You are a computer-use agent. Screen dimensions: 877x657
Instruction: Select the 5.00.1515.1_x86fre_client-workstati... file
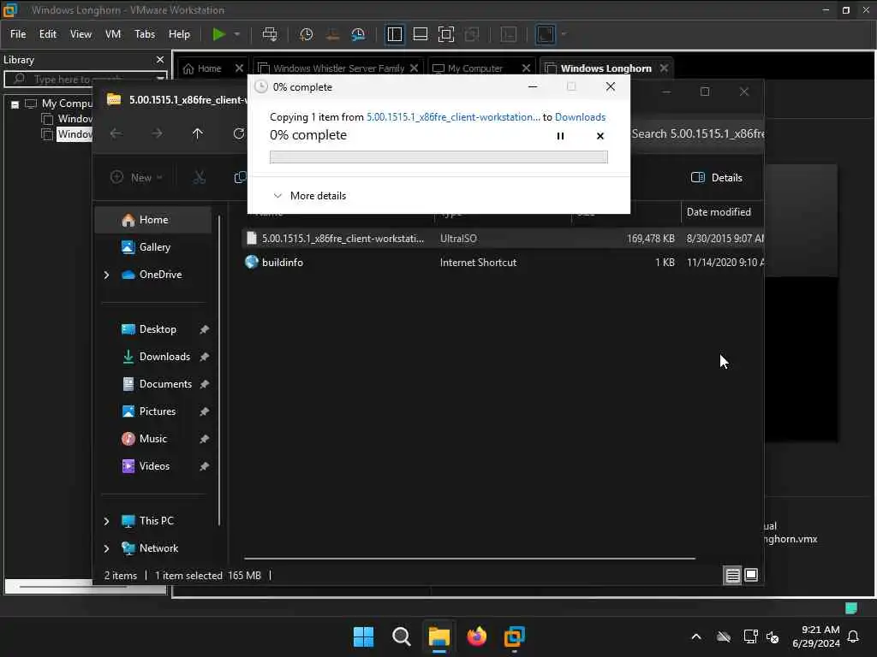pos(504,239)
